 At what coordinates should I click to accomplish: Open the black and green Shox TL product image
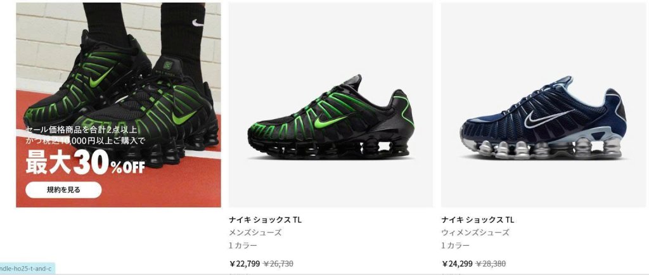coord(331,105)
